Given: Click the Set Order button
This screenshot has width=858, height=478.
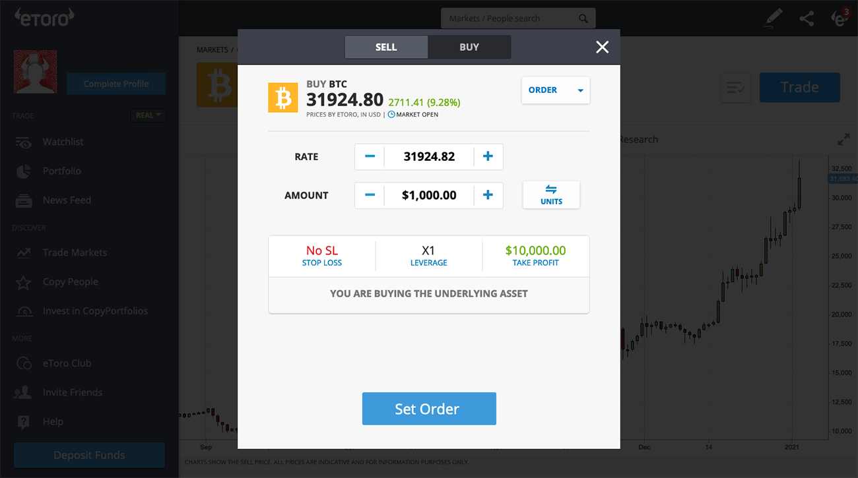Looking at the screenshot, I should tap(429, 409).
